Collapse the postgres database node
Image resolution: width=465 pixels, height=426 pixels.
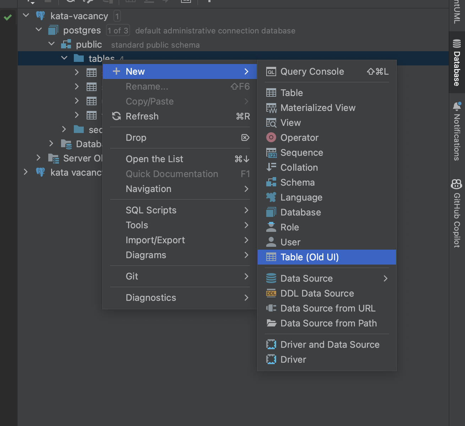[39, 30]
